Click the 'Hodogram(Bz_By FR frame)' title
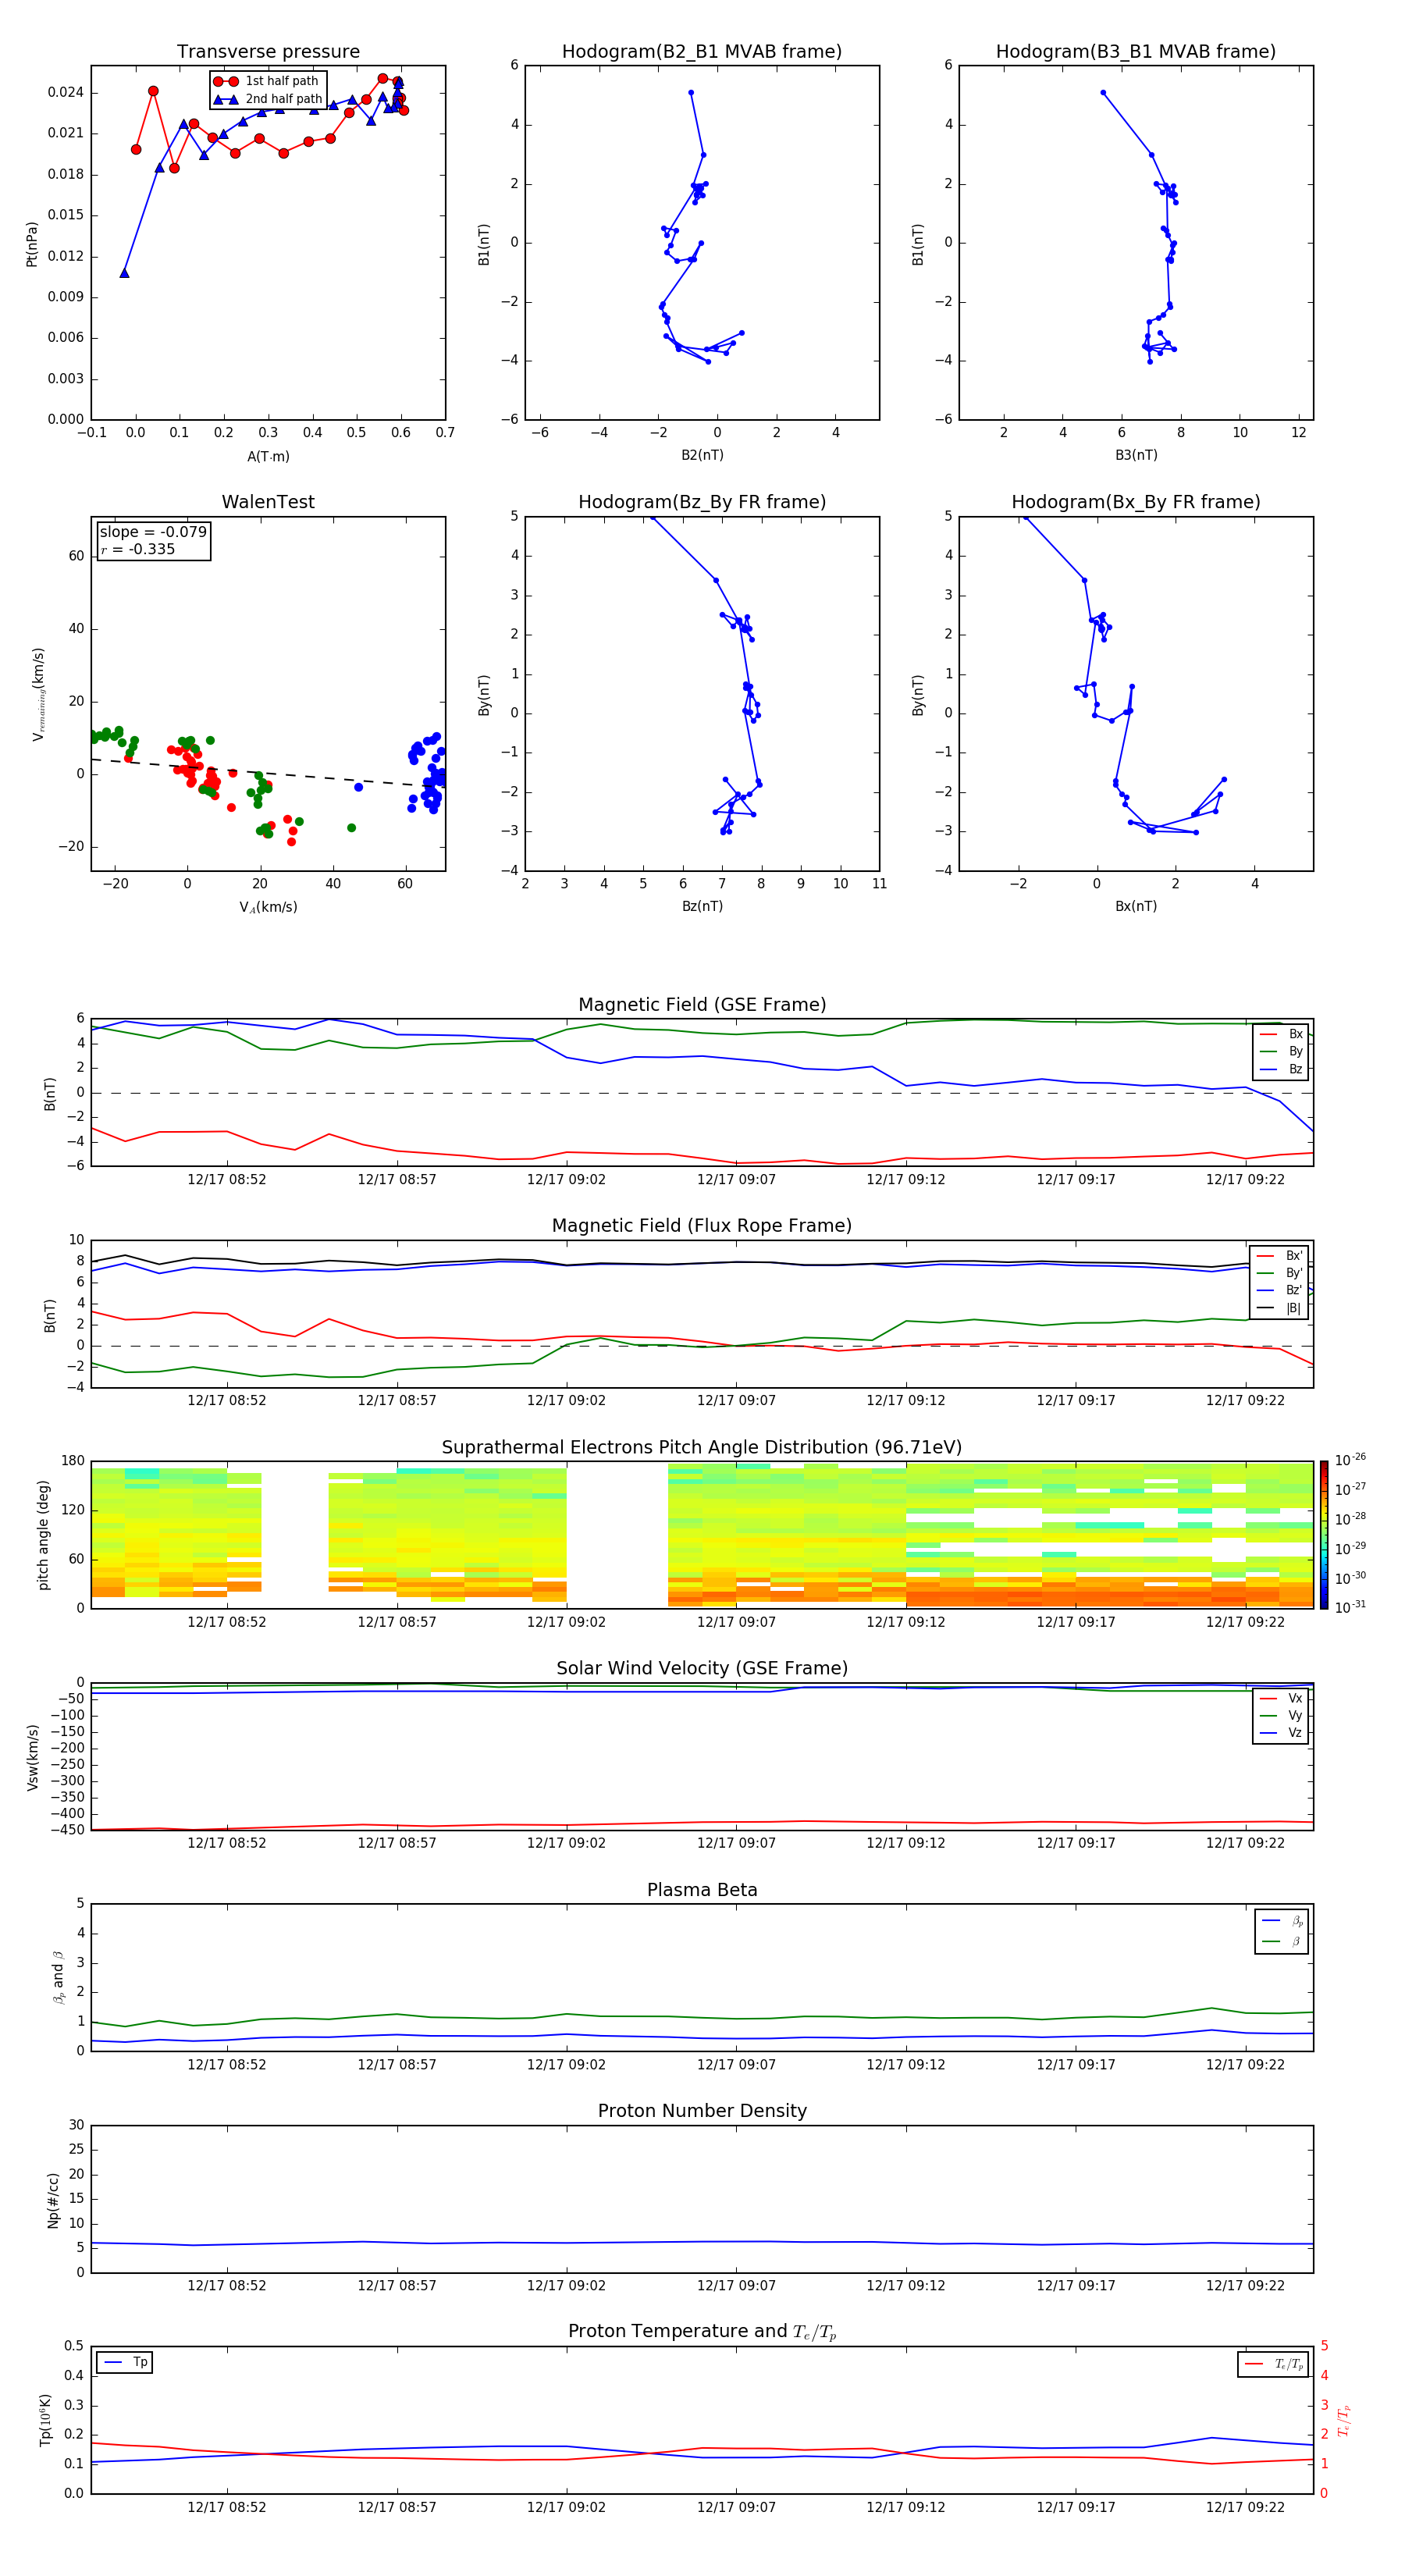This screenshot has width=1405, height=2576. tap(702, 502)
